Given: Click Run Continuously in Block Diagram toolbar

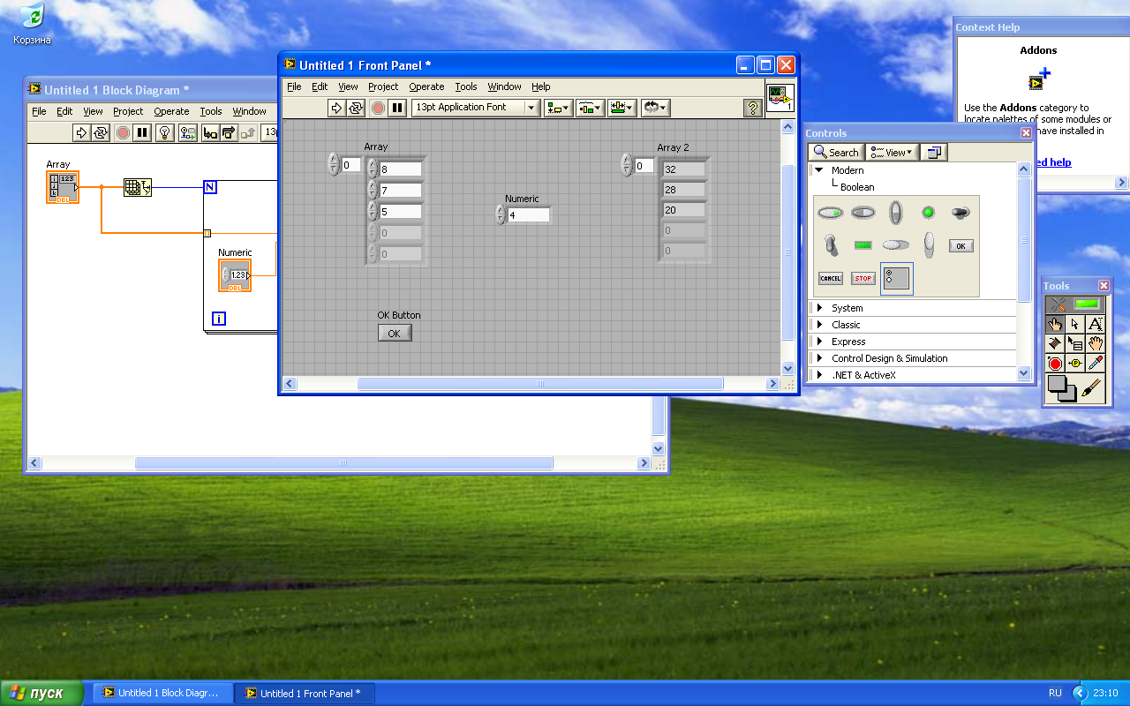Looking at the screenshot, I should coord(101,132).
